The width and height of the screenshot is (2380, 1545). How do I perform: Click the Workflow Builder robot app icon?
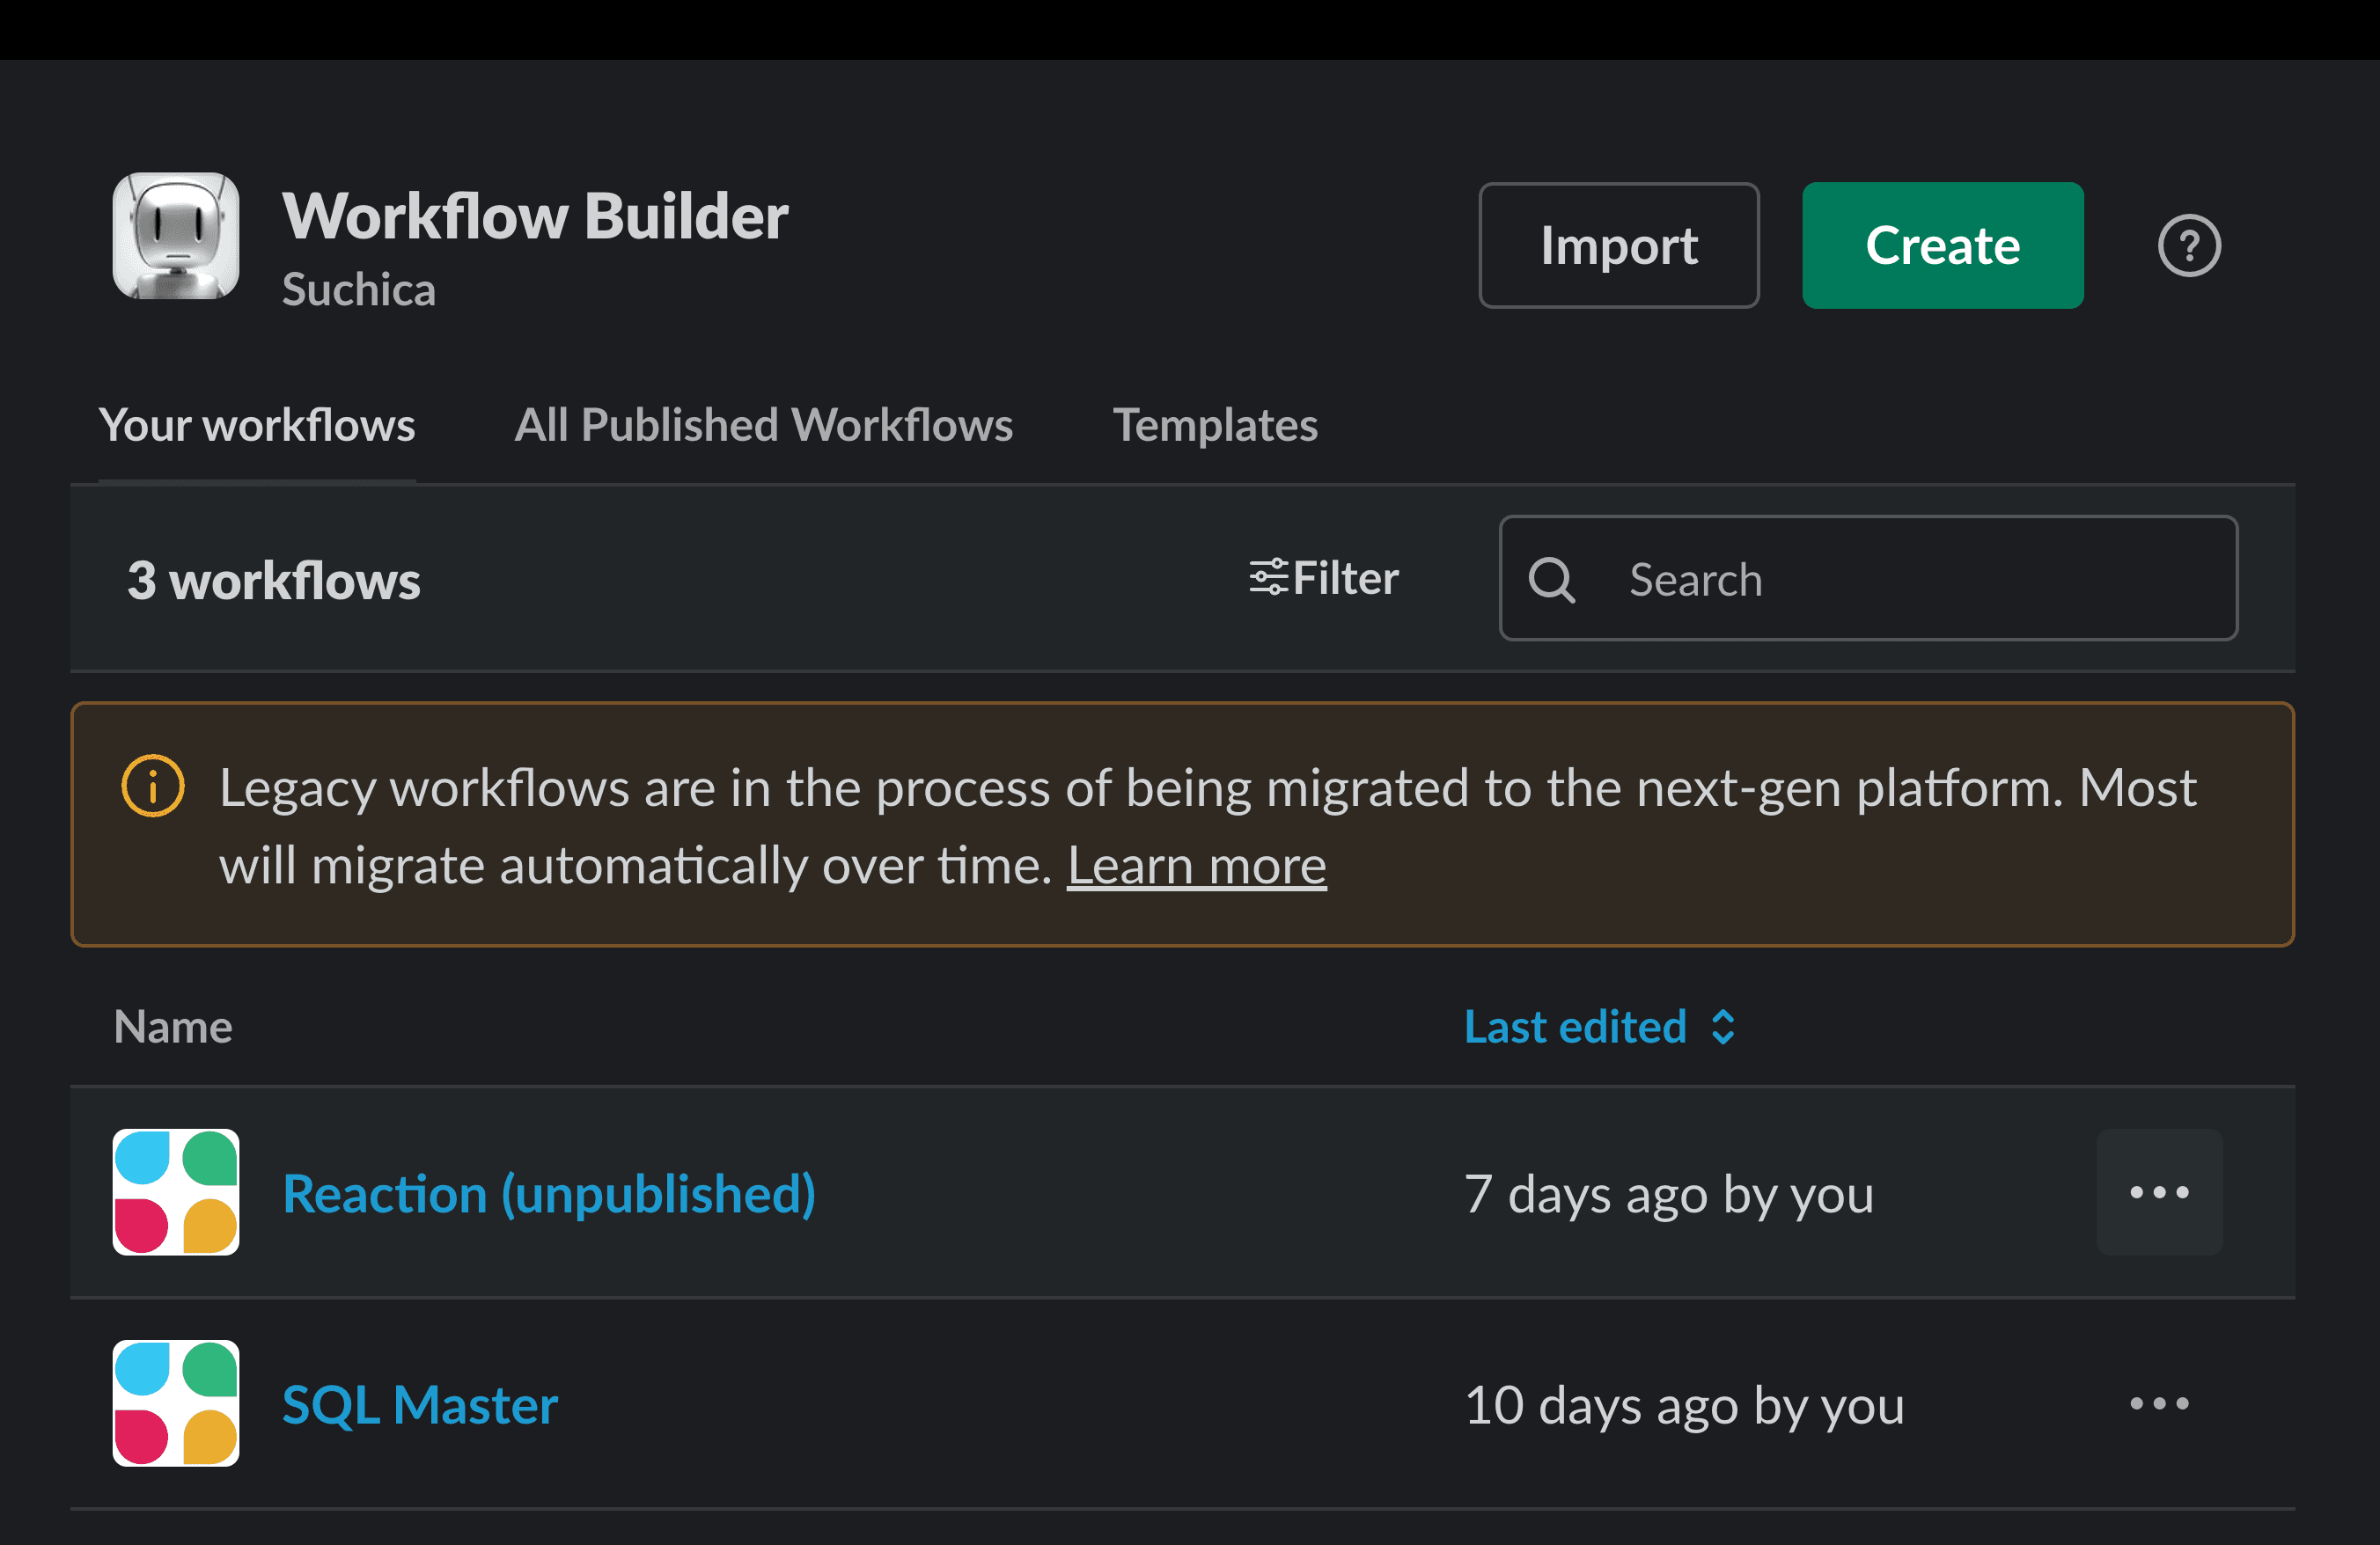(x=175, y=240)
